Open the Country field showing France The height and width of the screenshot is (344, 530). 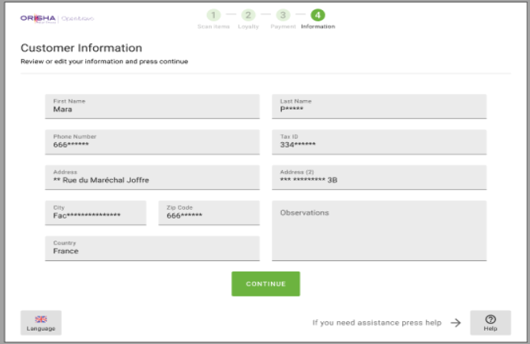[x=152, y=248]
